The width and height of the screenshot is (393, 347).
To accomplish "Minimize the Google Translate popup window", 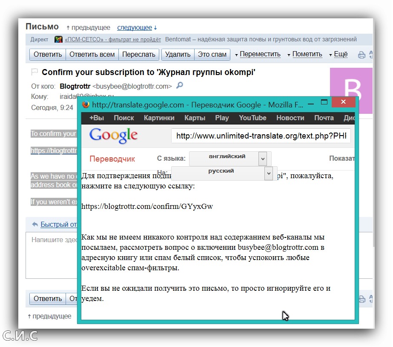I will [311, 104].
